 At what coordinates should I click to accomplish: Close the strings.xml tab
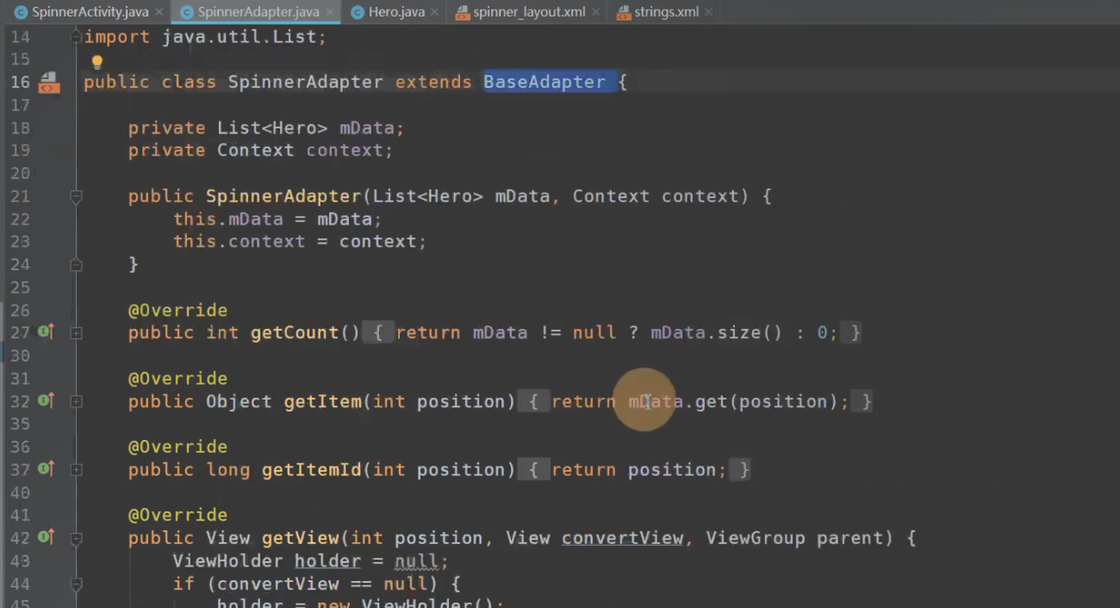click(x=708, y=12)
